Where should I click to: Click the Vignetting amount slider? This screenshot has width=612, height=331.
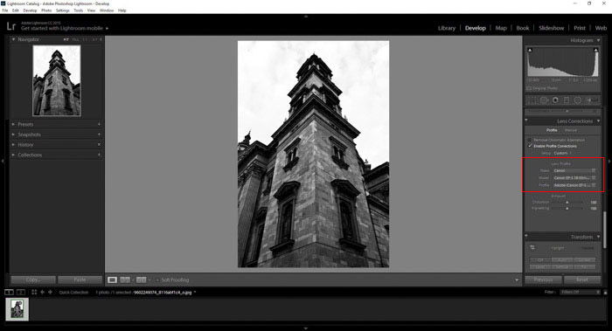[567, 208]
